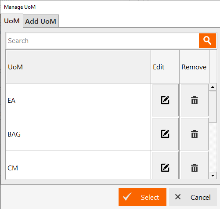The height and width of the screenshot is (209, 220).
Task: Select the EA row in the list
Action: pyautogui.click(x=78, y=100)
